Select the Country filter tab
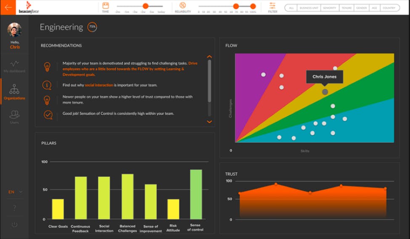 point(389,8)
